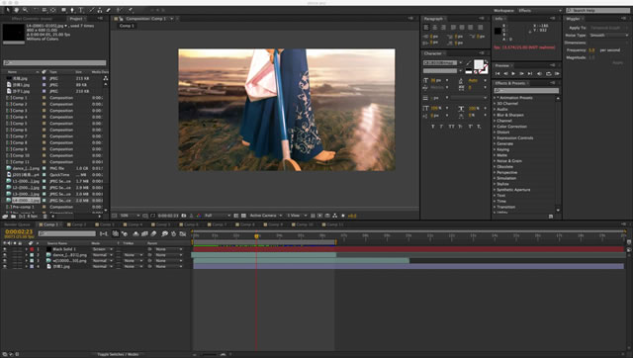633x358 pixels.
Task: Open project flowchart icon in Project panel
Action: click(106, 78)
